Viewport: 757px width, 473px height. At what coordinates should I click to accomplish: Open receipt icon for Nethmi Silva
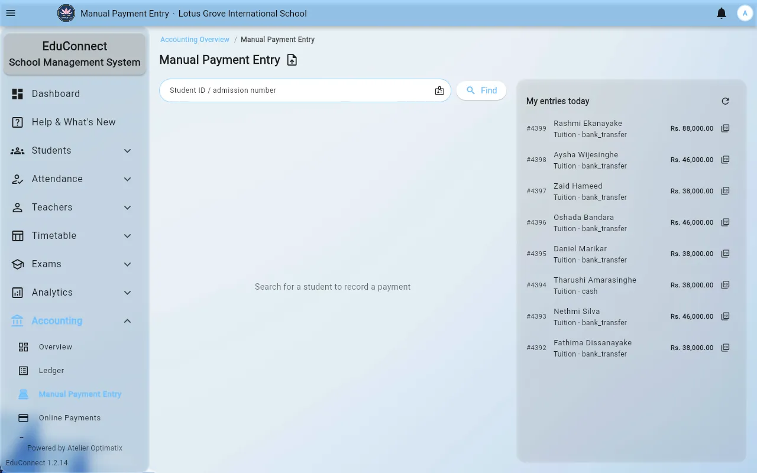coord(726,316)
